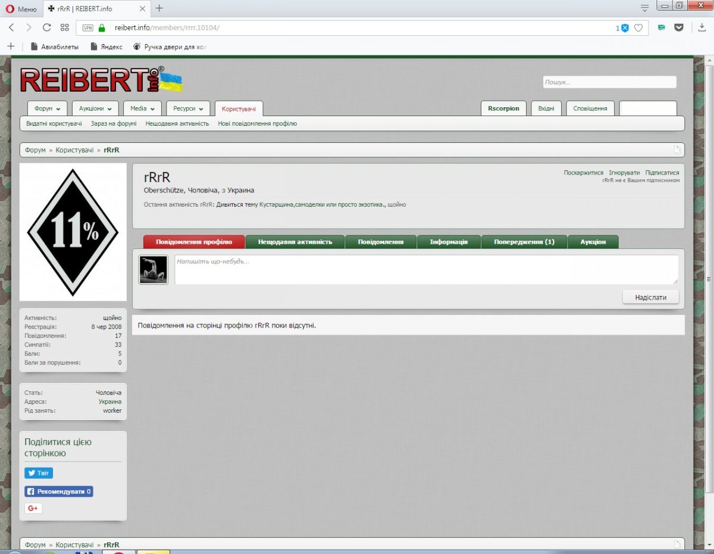The height and width of the screenshot is (554, 714).
Task: Click the Симпатії count 33
Action: pos(118,345)
